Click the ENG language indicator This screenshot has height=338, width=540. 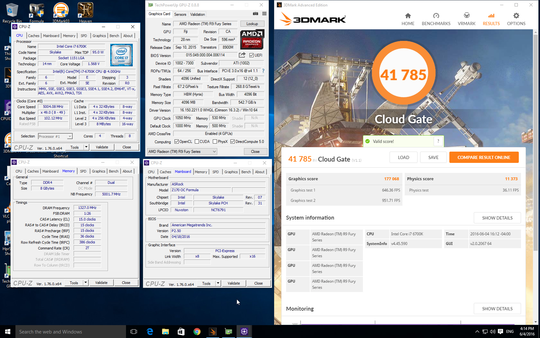coord(510,332)
